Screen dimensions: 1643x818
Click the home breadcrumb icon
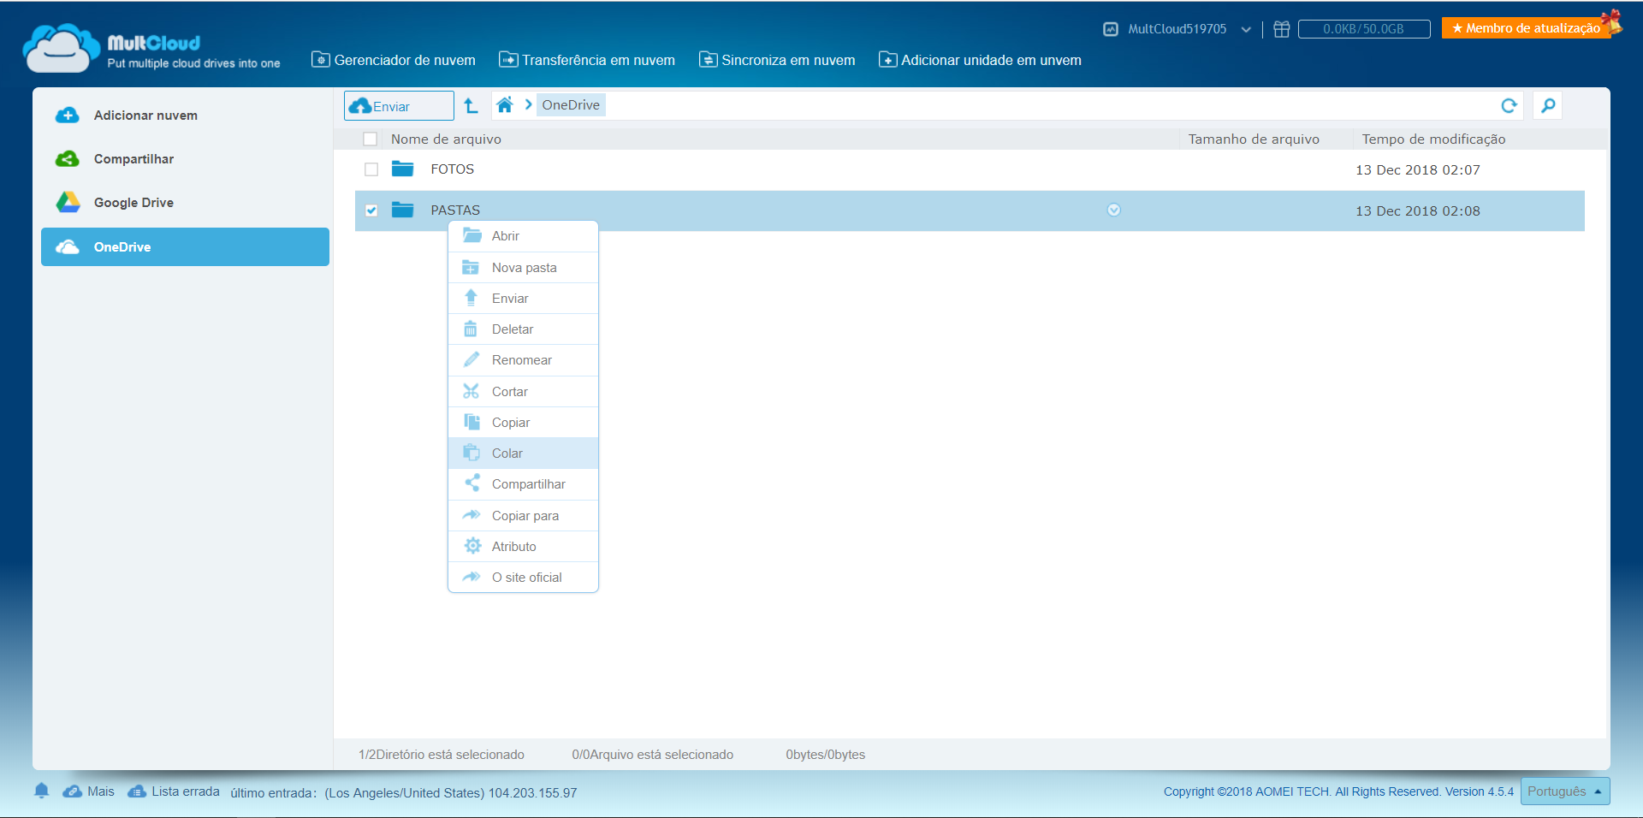pos(505,105)
